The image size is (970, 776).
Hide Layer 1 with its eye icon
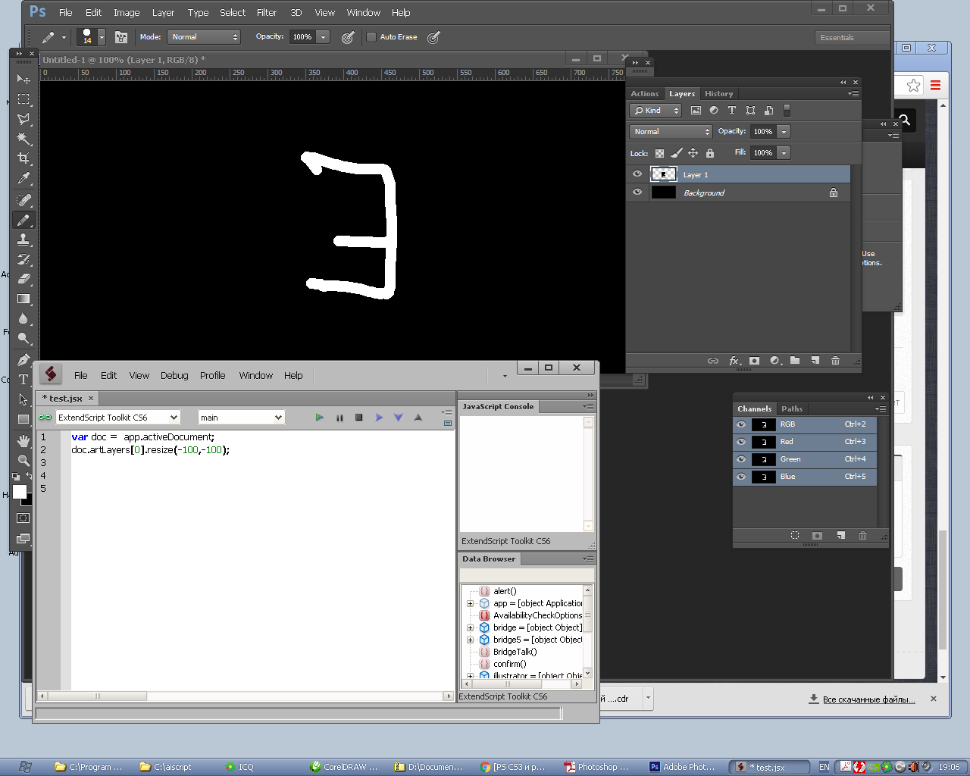pos(637,174)
